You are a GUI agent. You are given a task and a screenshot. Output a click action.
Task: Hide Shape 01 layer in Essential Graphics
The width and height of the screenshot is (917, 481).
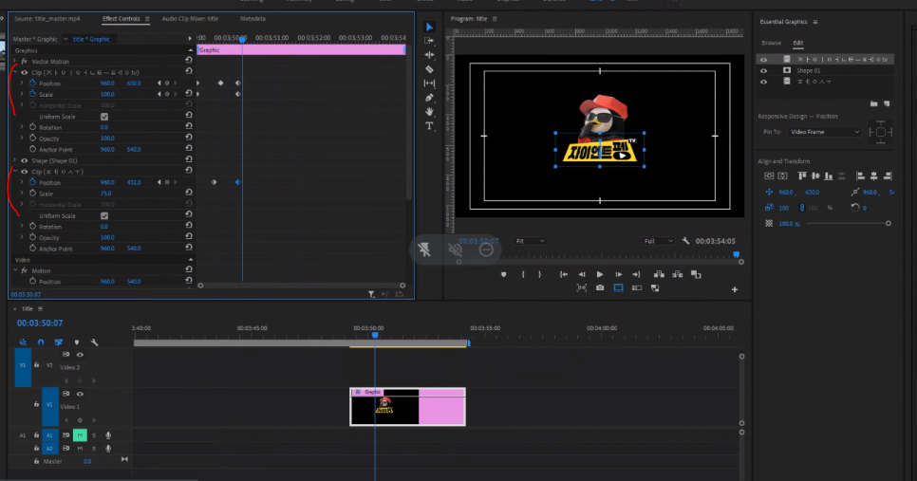coord(763,71)
